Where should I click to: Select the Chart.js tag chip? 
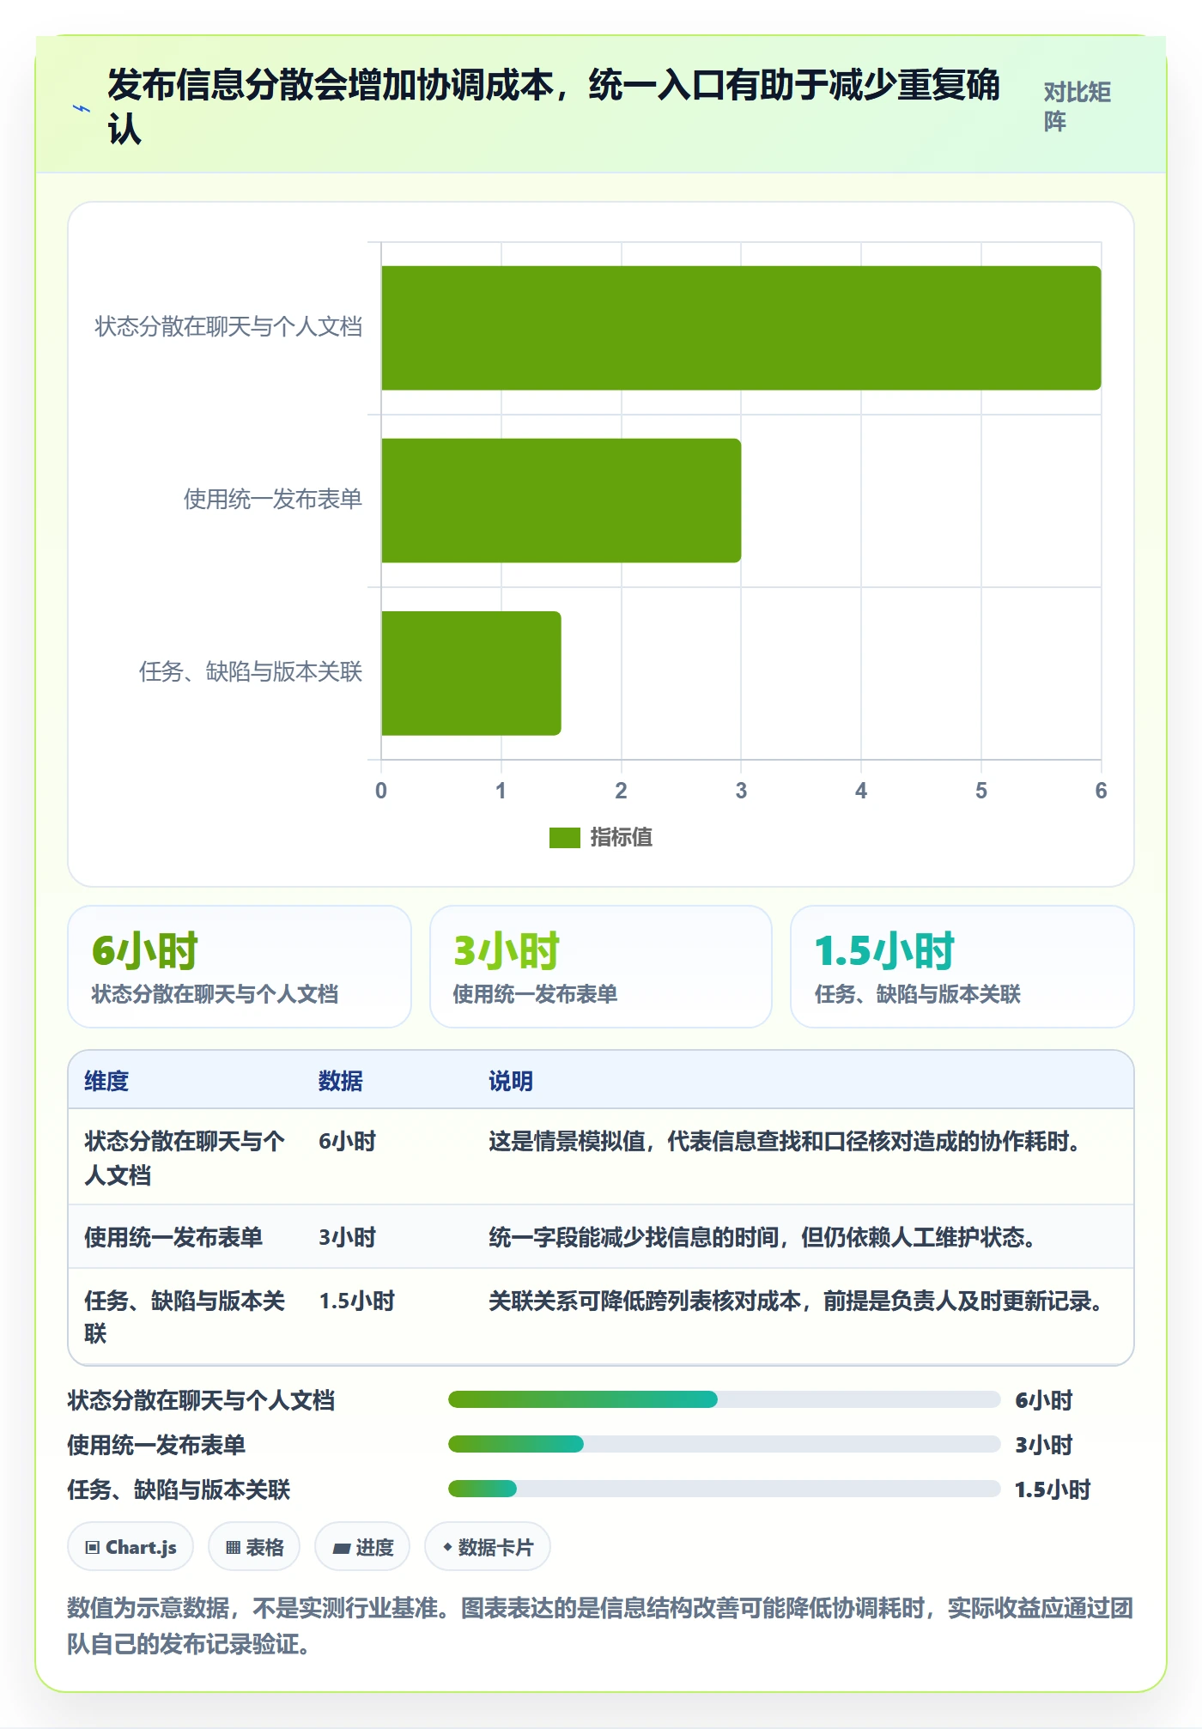click(x=131, y=1547)
